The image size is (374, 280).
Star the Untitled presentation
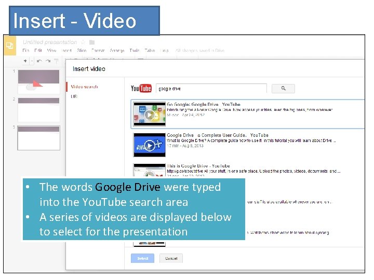(x=83, y=42)
